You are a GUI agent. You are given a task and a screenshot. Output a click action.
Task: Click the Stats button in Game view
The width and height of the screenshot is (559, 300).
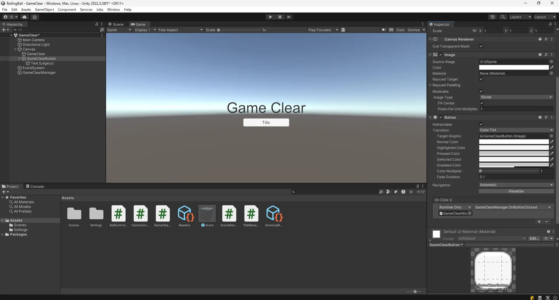tap(400, 30)
